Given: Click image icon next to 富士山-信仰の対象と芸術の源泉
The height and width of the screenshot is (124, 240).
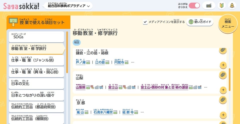Looking at the screenshot, I should pyautogui.click(x=191, y=87).
